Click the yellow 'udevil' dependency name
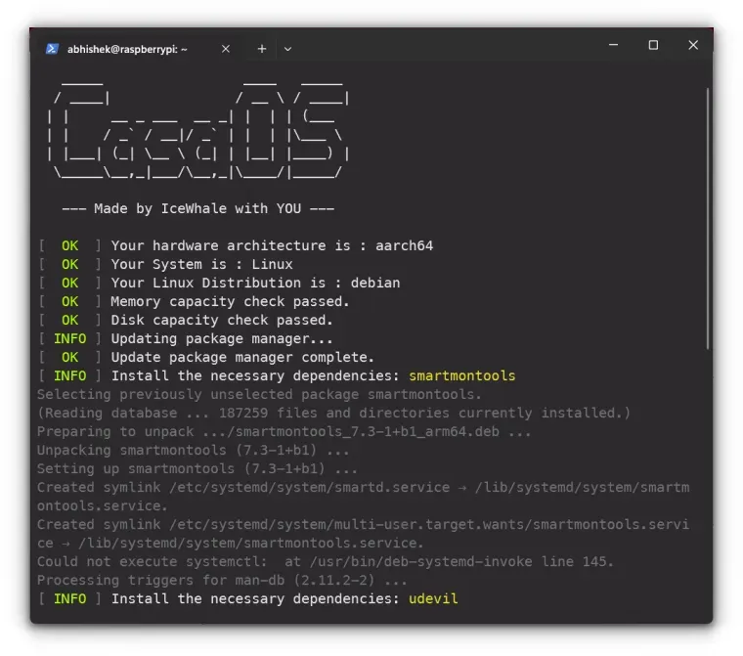The image size is (743, 656). click(x=433, y=598)
